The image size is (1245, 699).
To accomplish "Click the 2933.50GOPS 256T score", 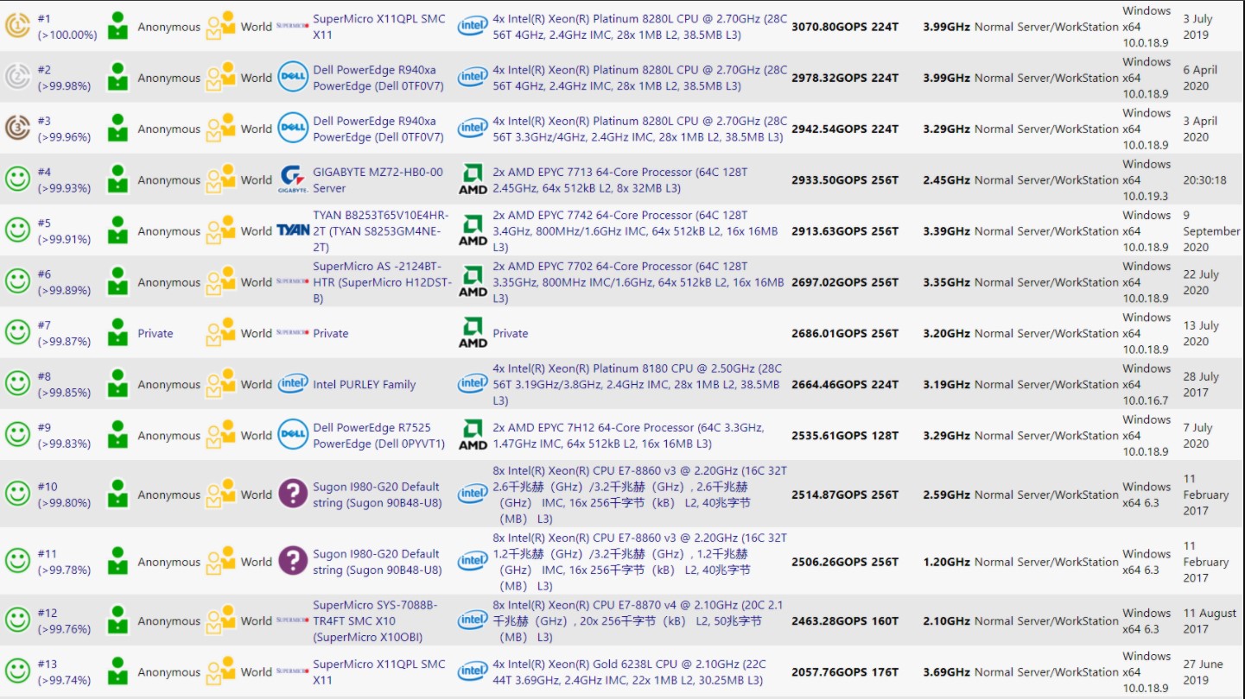I will point(845,179).
